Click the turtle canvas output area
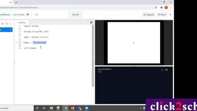The image size is (197, 111). click(x=134, y=43)
